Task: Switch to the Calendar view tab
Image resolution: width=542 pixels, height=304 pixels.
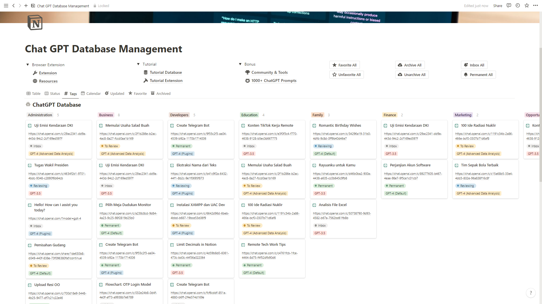Action: (91, 93)
